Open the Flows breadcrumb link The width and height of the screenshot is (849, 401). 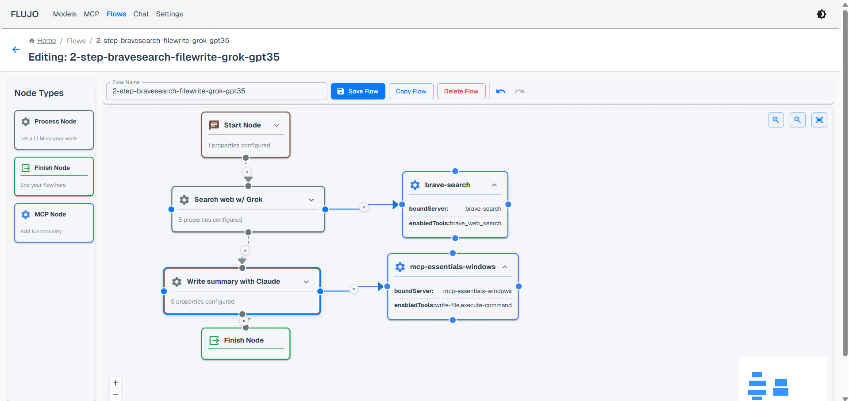(x=76, y=40)
